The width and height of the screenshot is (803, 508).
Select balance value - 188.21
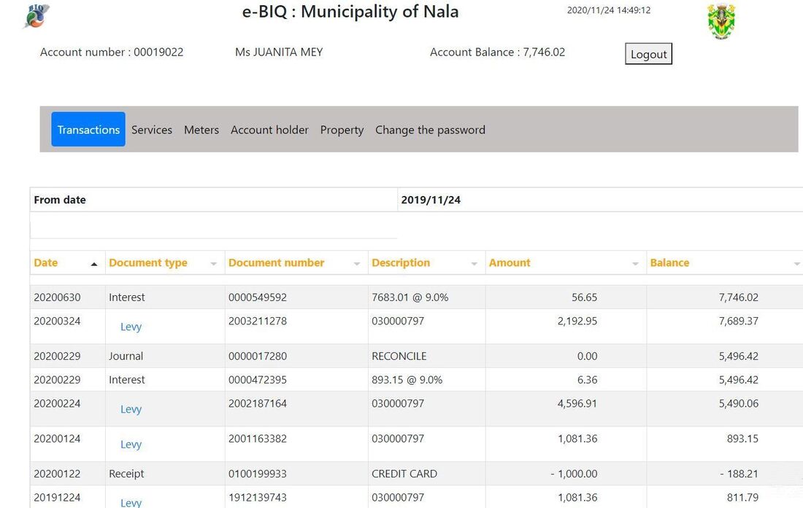click(x=739, y=474)
